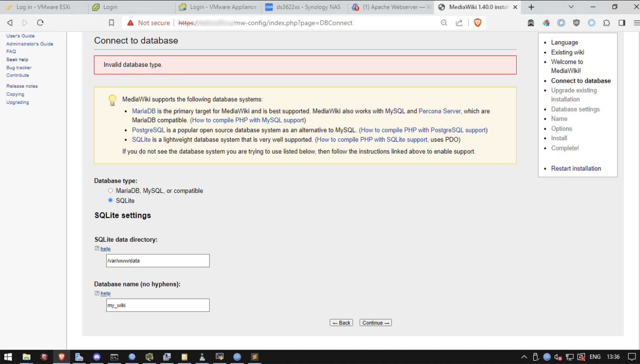Open Bug tracker sidebar link
This screenshot has width=640, height=364.
point(19,68)
